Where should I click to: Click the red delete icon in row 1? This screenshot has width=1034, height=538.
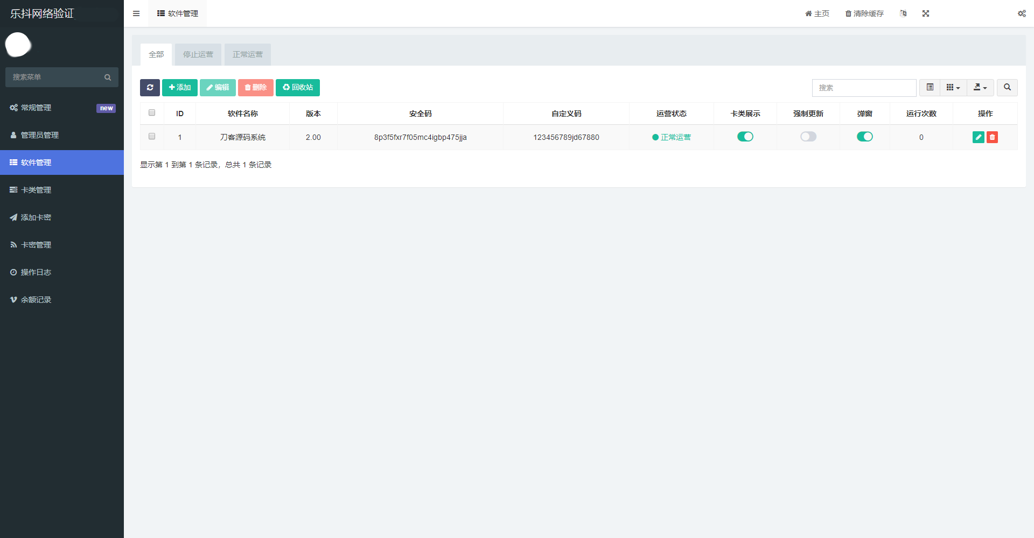(992, 137)
